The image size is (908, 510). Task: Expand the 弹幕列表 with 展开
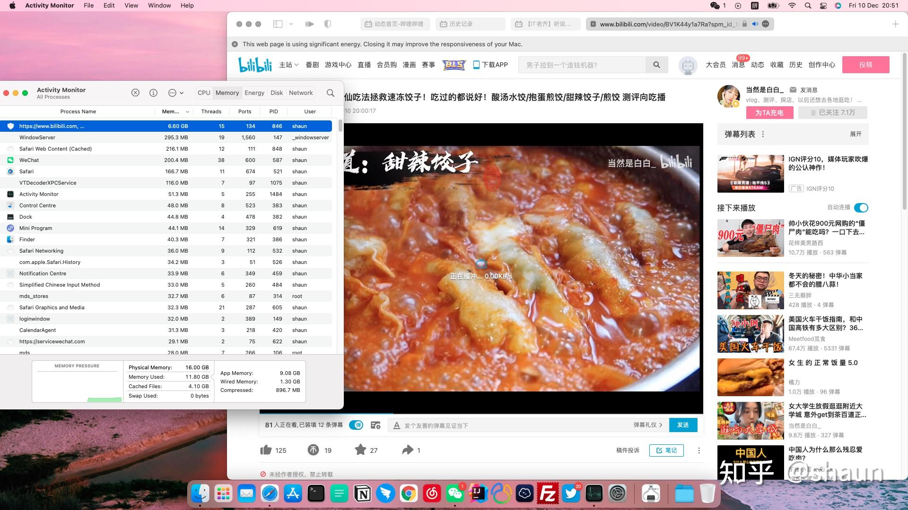pos(856,134)
